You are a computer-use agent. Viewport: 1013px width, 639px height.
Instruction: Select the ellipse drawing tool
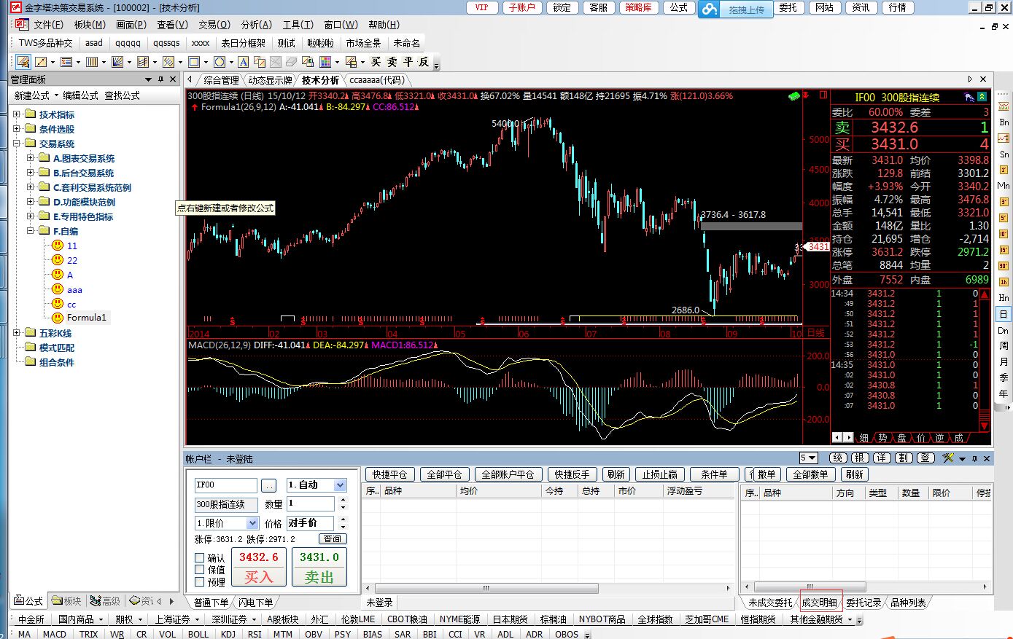click(220, 62)
